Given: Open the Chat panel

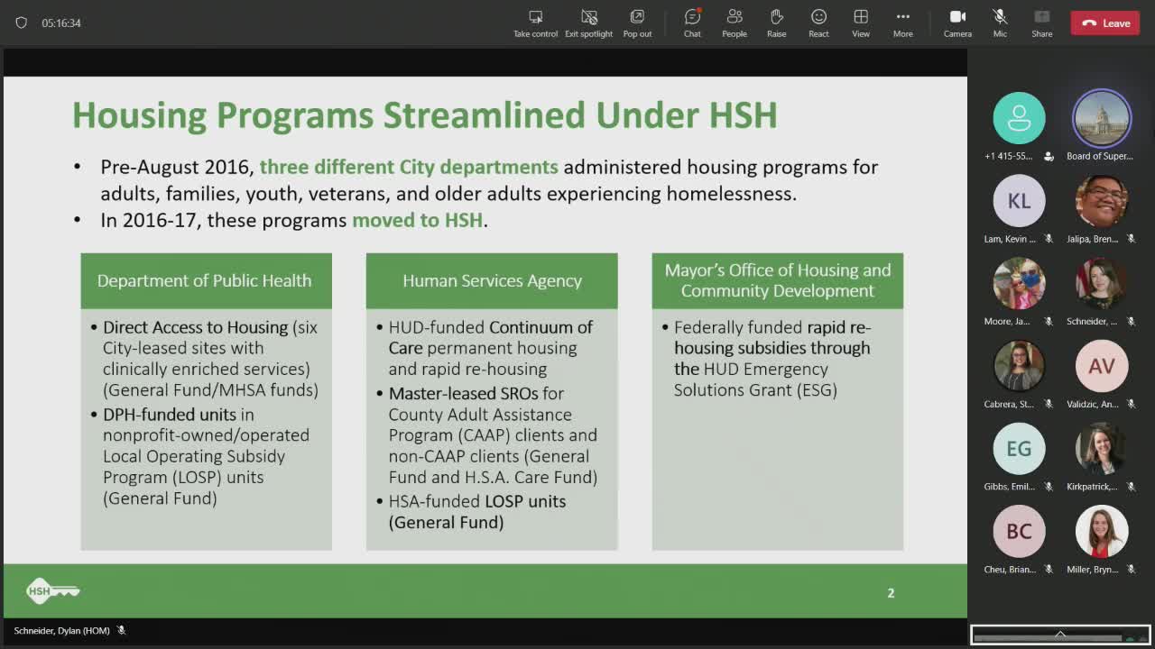Looking at the screenshot, I should pyautogui.click(x=691, y=23).
